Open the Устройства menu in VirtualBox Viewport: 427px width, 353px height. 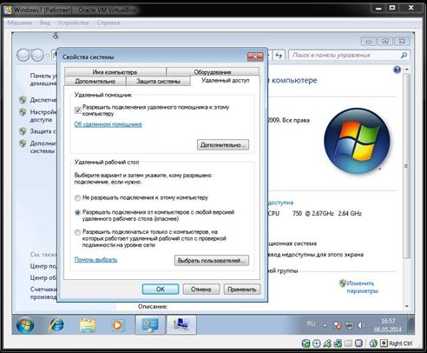[x=74, y=23]
